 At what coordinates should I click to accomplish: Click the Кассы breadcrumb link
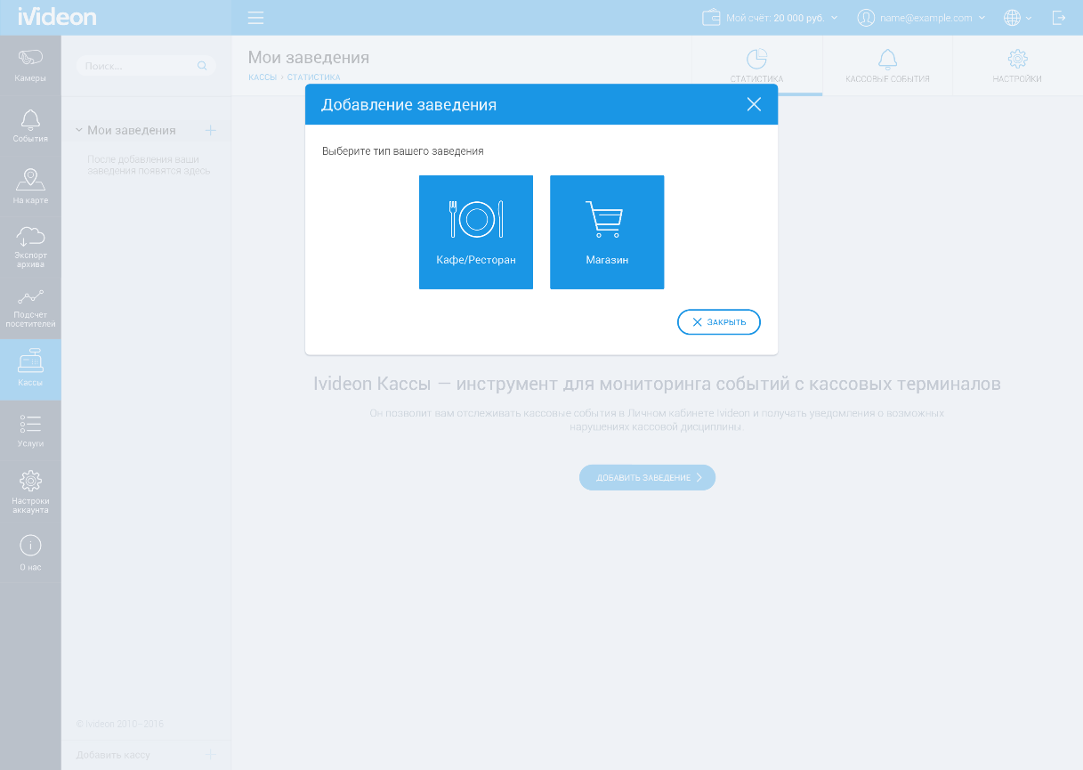pyautogui.click(x=262, y=77)
